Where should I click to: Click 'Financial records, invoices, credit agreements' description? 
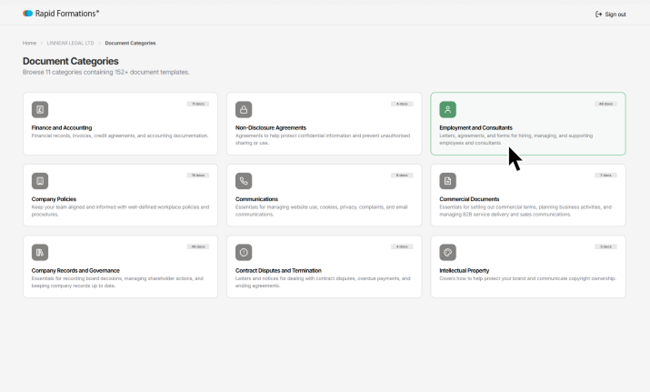point(120,136)
